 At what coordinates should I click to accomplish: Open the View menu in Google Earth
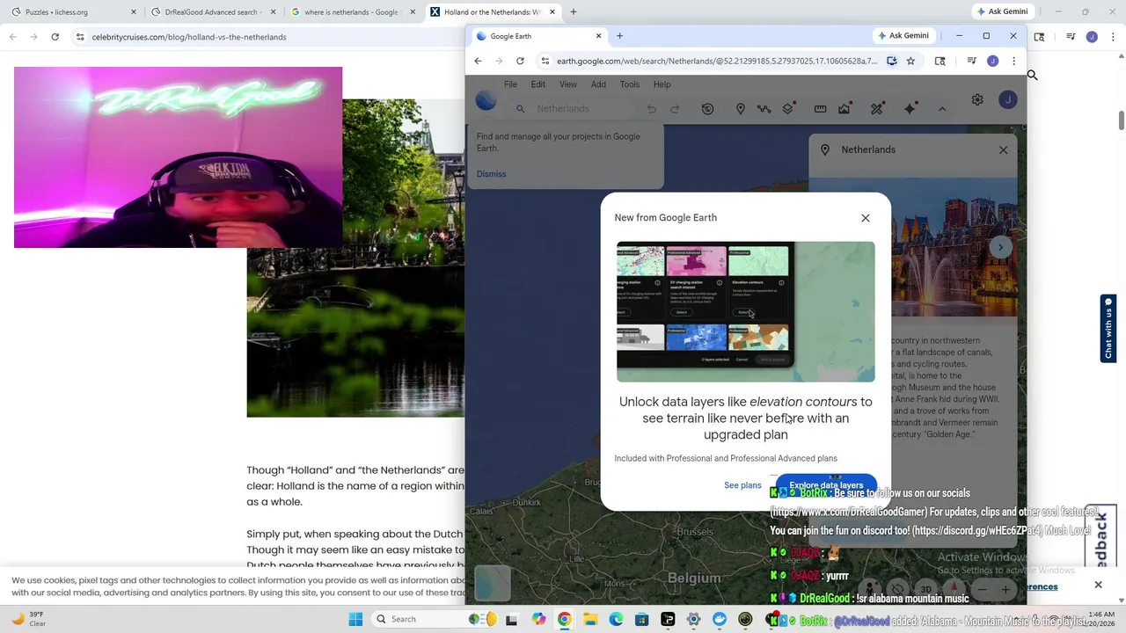click(568, 84)
